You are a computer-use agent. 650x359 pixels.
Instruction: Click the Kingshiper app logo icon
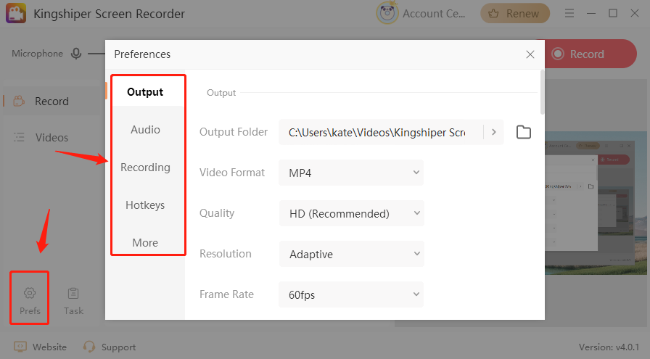pos(16,13)
